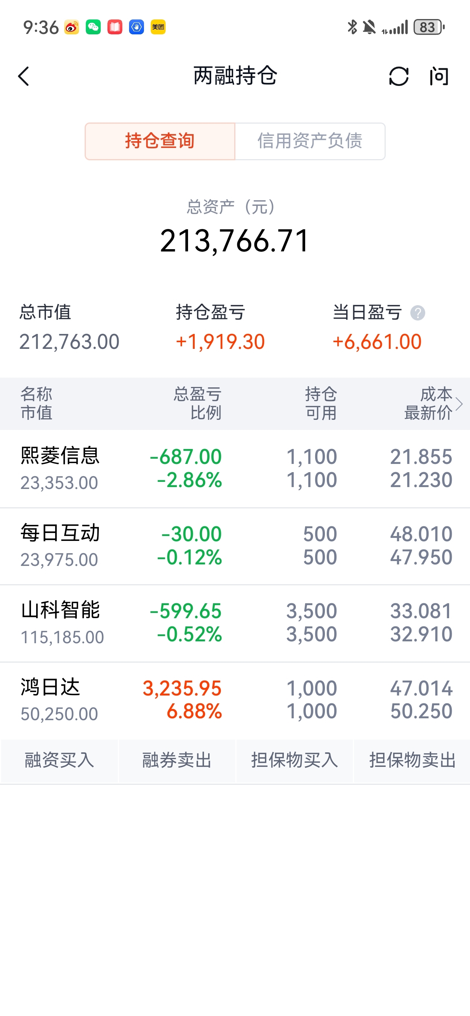Switch to the 信用资产负债 tab
The image size is (470, 1016).
(310, 141)
